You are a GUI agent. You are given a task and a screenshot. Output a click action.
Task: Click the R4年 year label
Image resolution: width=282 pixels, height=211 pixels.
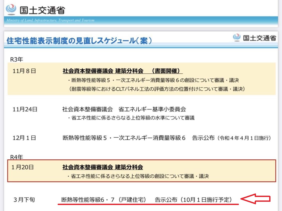(17, 157)
